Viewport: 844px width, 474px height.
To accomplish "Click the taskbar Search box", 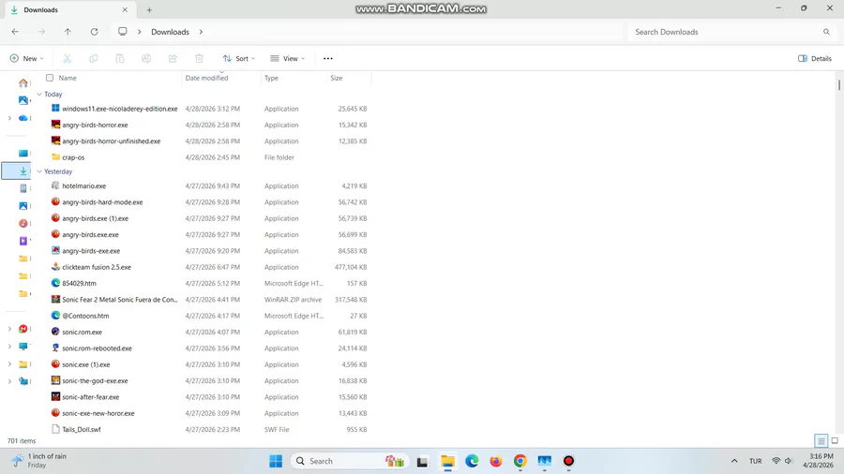I will click(350, 461).
